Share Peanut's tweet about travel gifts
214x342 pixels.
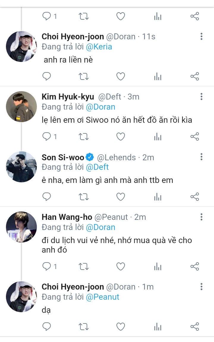pos(194,266)
